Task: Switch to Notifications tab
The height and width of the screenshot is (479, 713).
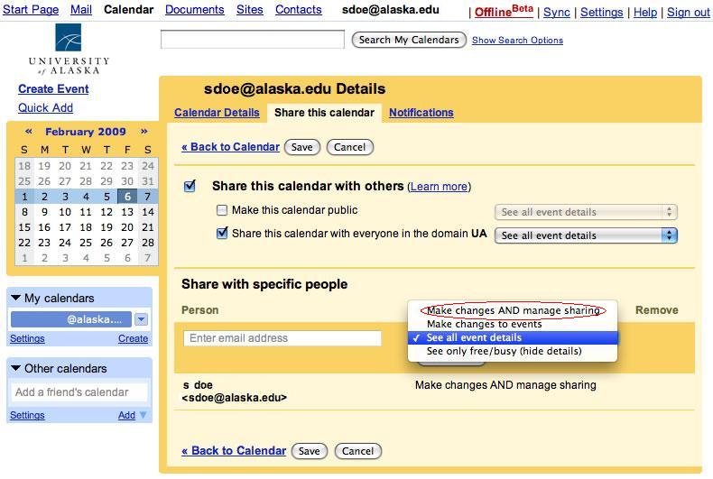Action: tap(421, 113)
